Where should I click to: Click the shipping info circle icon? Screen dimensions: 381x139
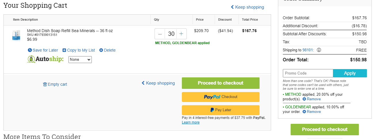[319, 50]
